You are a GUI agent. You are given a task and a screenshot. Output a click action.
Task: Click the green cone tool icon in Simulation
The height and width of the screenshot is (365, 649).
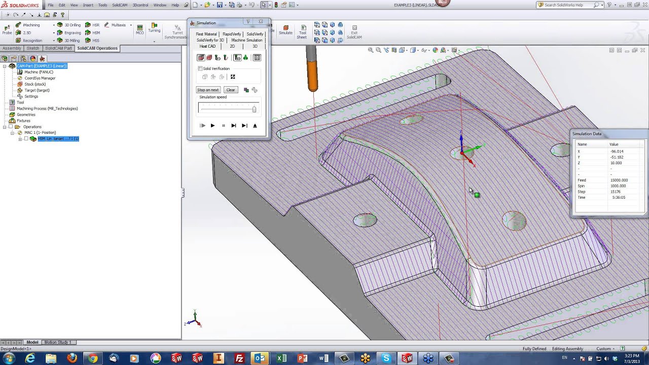[246, 58]
